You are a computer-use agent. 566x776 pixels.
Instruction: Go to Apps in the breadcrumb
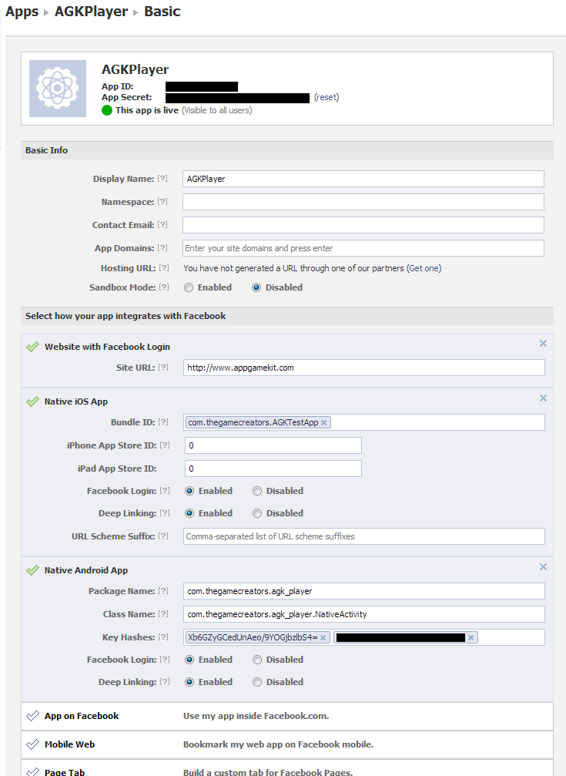22,12
